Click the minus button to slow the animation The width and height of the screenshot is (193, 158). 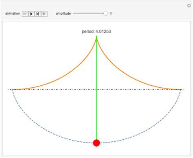click(x=25, y=14)
